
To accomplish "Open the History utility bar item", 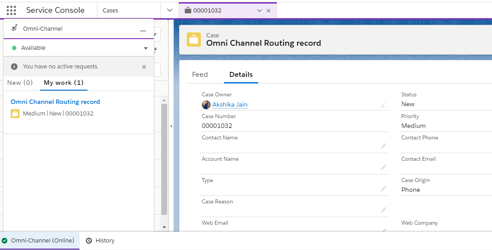I will (x=100, y=241).
